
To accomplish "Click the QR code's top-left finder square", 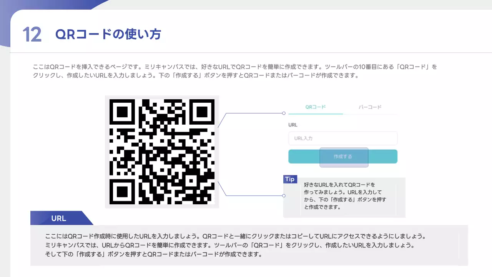I will 122,112.
